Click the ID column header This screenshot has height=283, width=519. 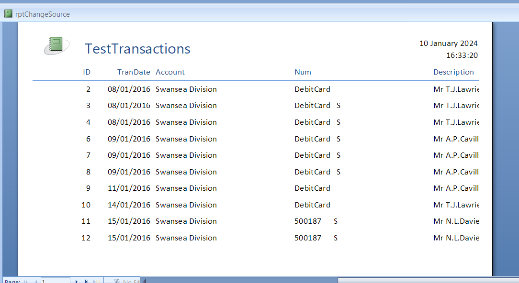point(87,72)
